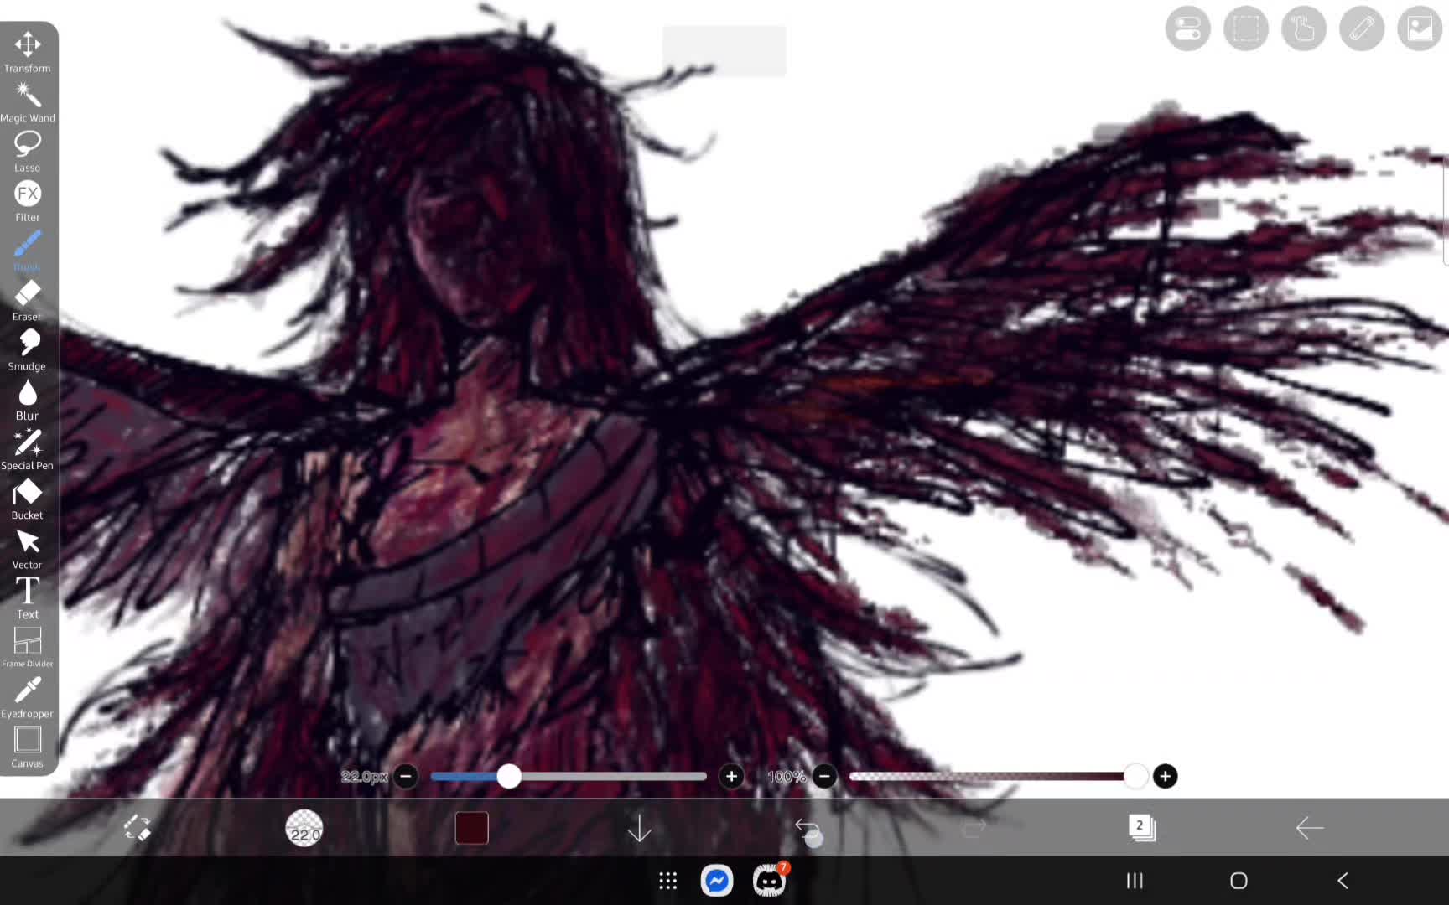Viewport: 1449px width, 905px height.
Task: Collapse toolbar with down arrow
Action: click(x=640, y=829)
